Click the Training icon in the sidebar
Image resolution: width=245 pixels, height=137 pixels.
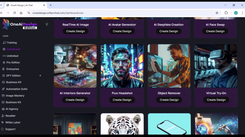(4, 43)
